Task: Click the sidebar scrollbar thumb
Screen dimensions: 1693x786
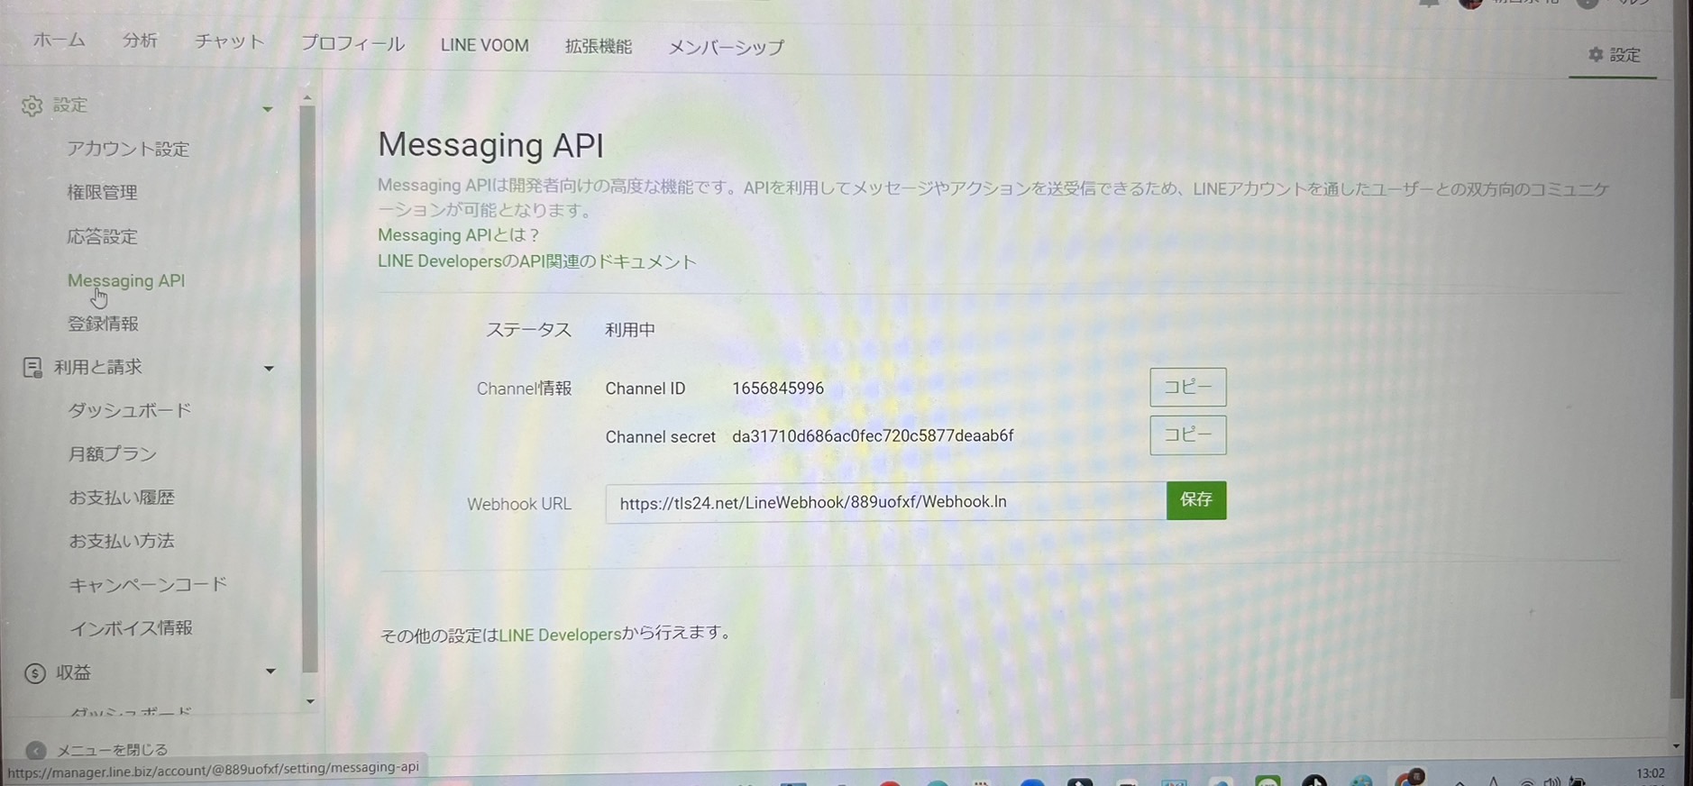Action: coord(308,389)
